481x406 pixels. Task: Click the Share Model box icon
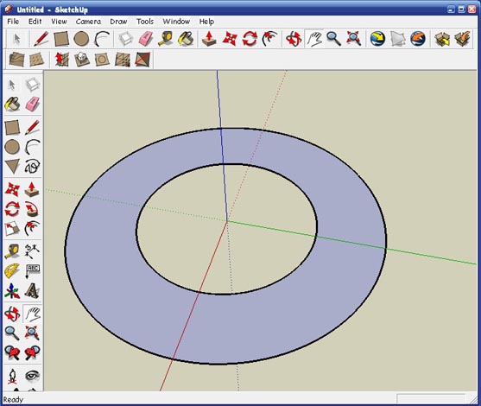click(x=462, y=39)
